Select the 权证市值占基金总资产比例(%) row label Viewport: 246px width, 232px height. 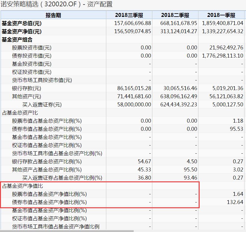pyautogui.click(x=47, y=145)
